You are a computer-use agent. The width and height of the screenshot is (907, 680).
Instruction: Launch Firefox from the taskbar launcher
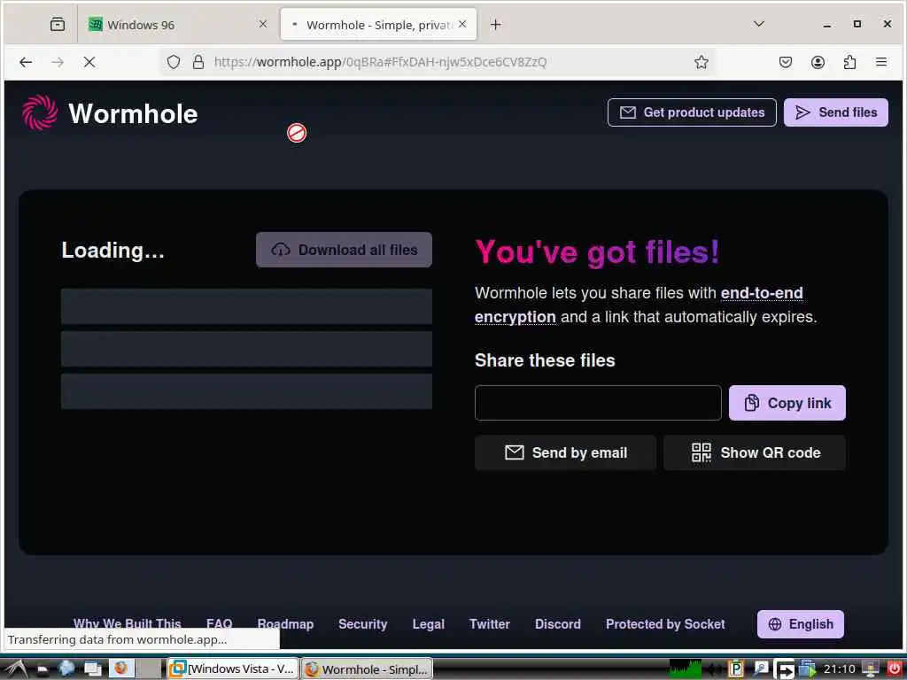coord(120,669)
